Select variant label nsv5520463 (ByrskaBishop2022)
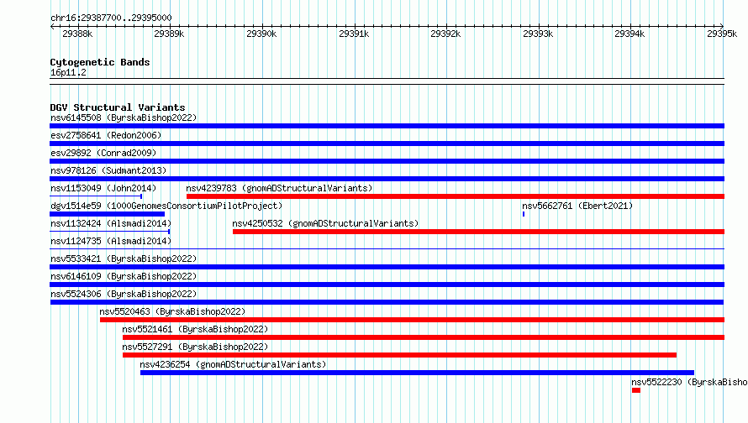Image resolution: width=748 pixels, height=423 pixels. 172,311
